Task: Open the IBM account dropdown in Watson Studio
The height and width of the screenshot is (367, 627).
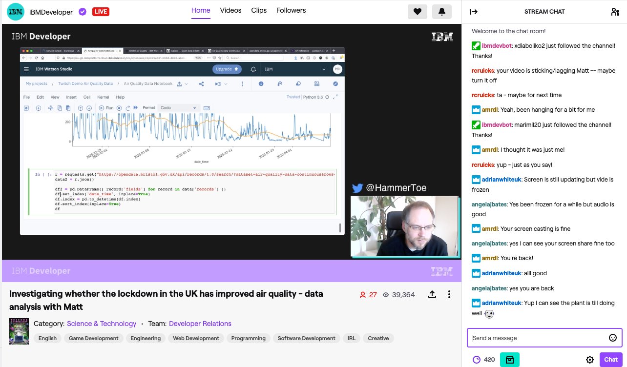Action: click(x=295, y=69)
